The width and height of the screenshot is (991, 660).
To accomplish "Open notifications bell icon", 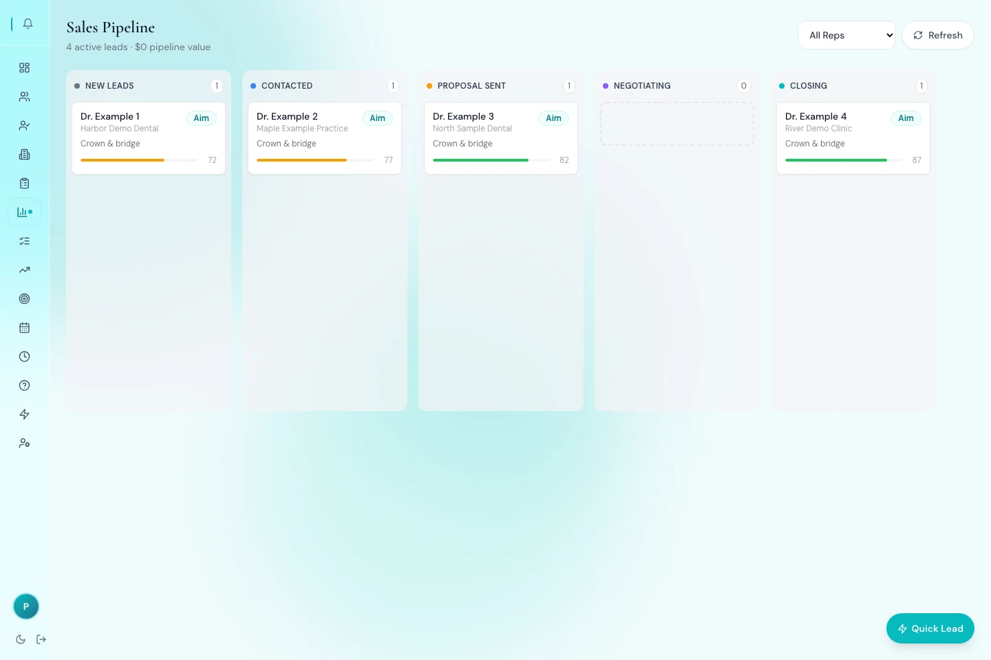I will (x=28, y=23).
